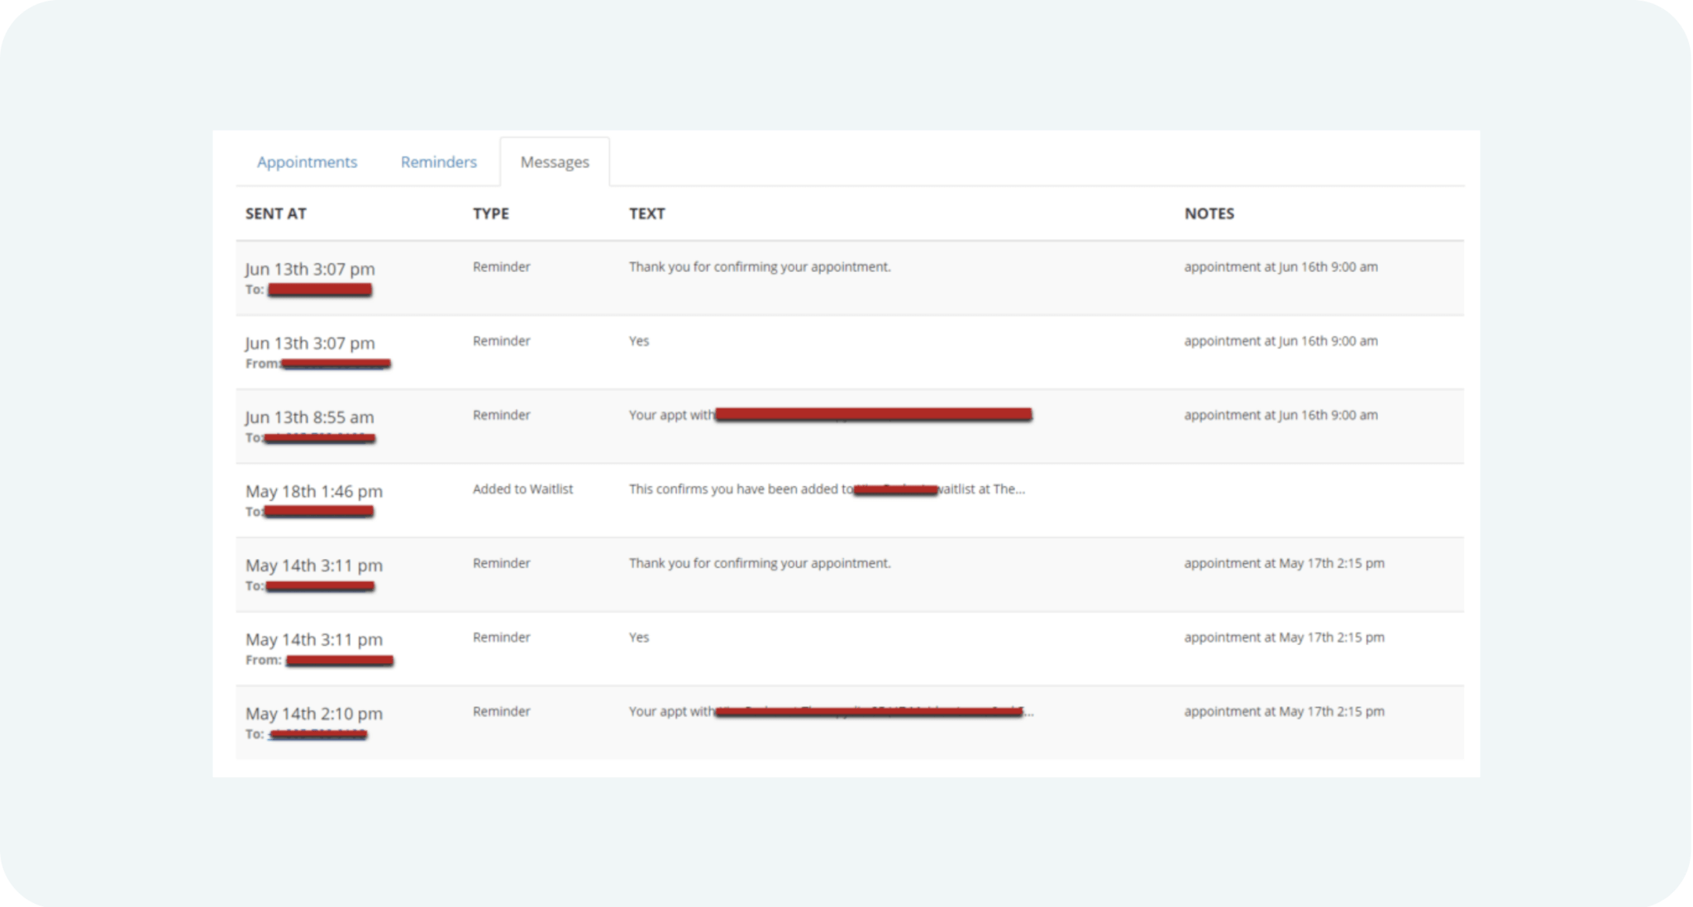
Task: Click the last May 17th 2:15 pm appointment note
Action: [1283, 712]
